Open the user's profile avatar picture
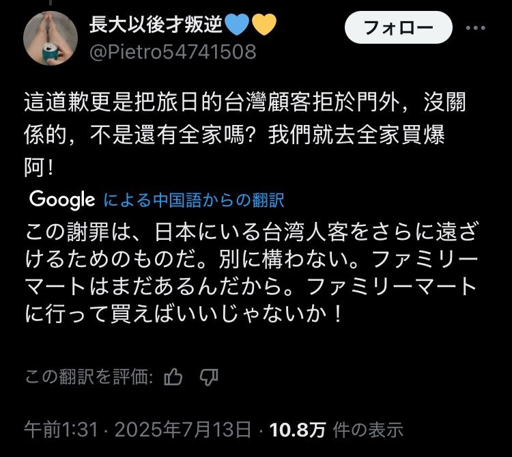The width and height of the screenshot is (512, 457). pyautogui.click(x=51, y=38)
